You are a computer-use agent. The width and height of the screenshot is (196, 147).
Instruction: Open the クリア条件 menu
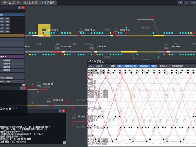pos(48,3)
